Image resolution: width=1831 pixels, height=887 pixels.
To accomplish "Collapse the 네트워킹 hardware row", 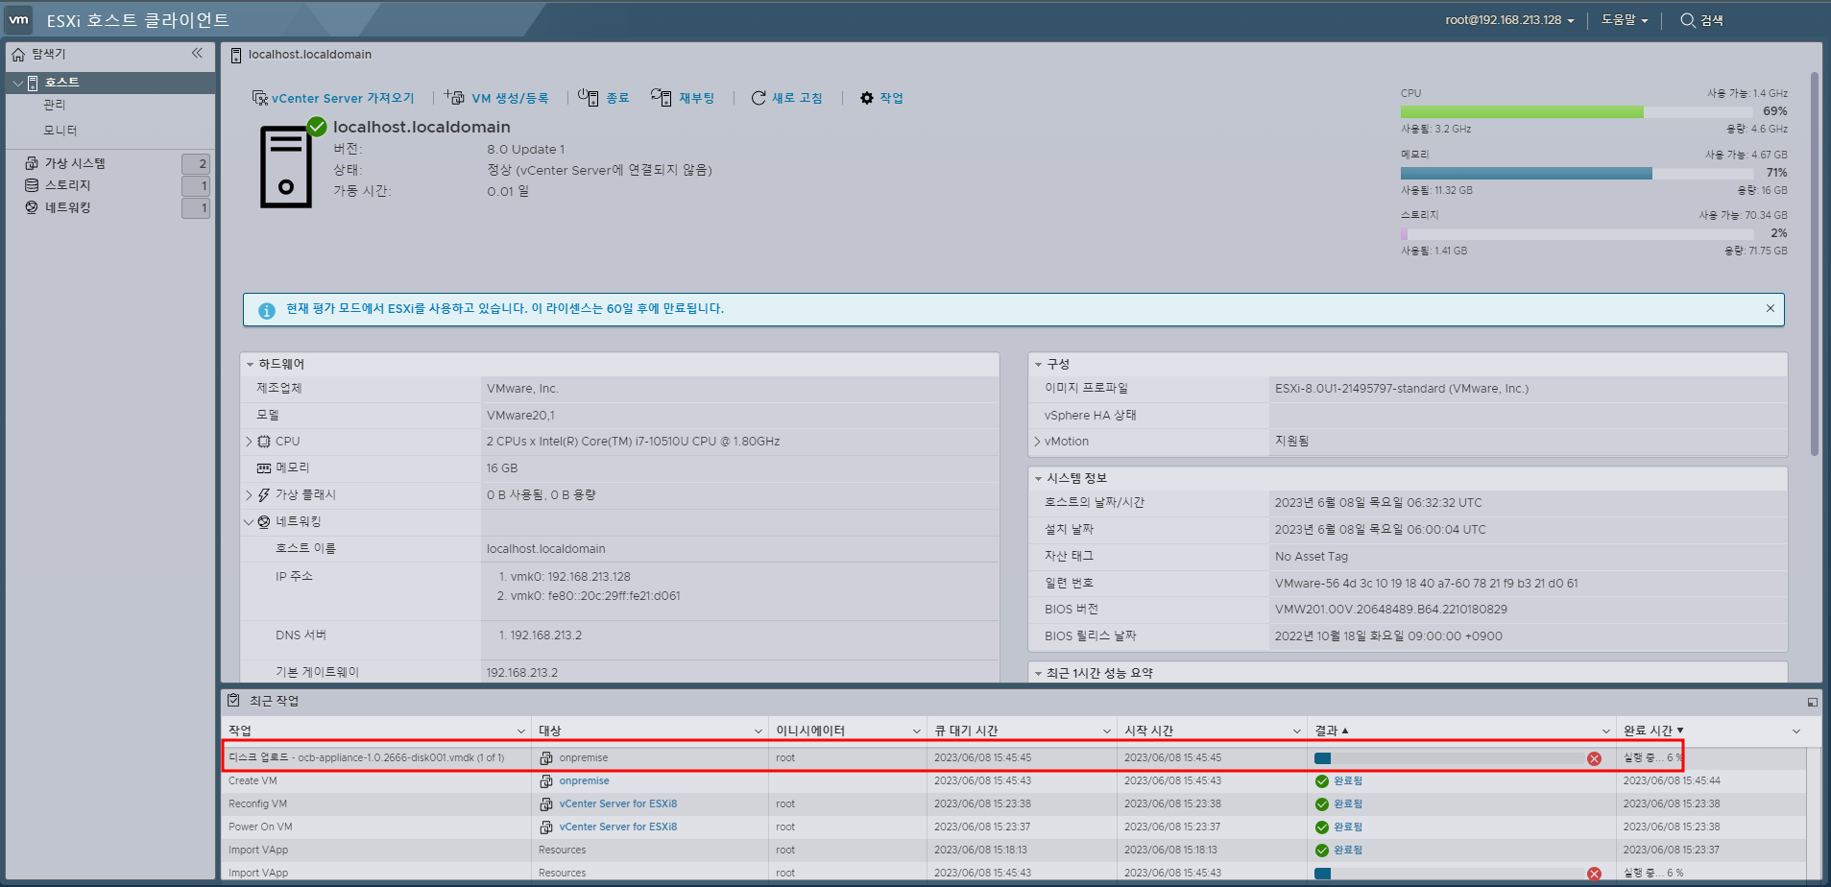I will click(250, 522).
